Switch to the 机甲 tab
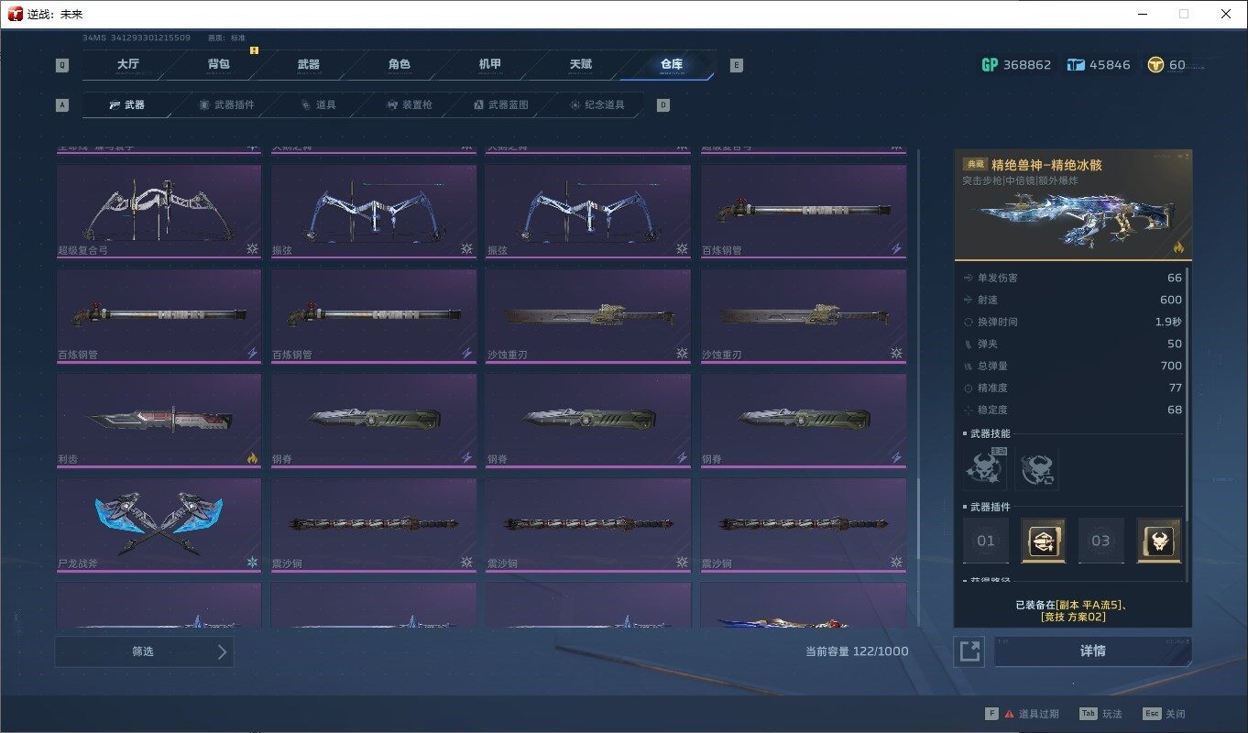 click(x=490, y=65)
